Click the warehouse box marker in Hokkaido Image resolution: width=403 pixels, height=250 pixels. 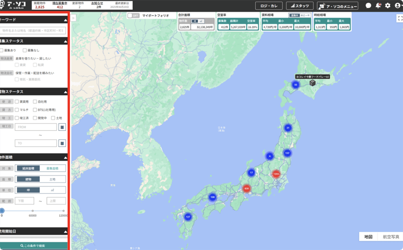coord(312,83)
